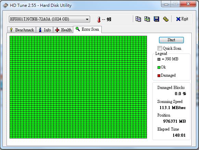The image size is (199, 150).
Task: Select the HFS001T39TNH-72A0A drive combo box
Action: click(x=49, y=19)
